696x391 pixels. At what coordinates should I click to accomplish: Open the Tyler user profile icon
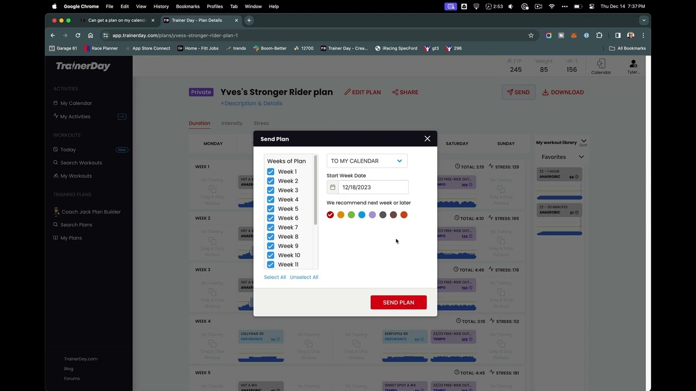click(633, 67)
